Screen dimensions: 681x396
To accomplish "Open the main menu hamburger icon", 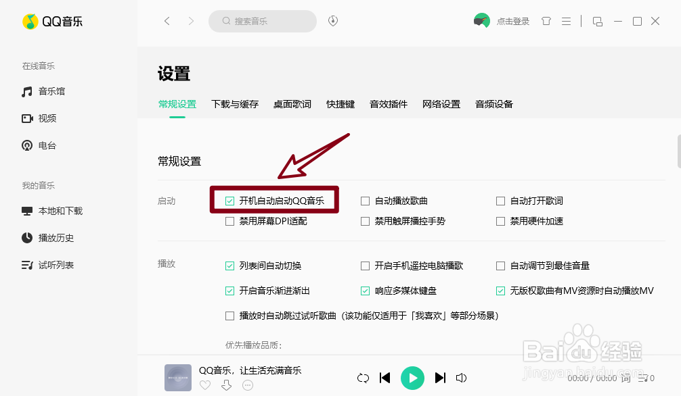I will (566, 21).
